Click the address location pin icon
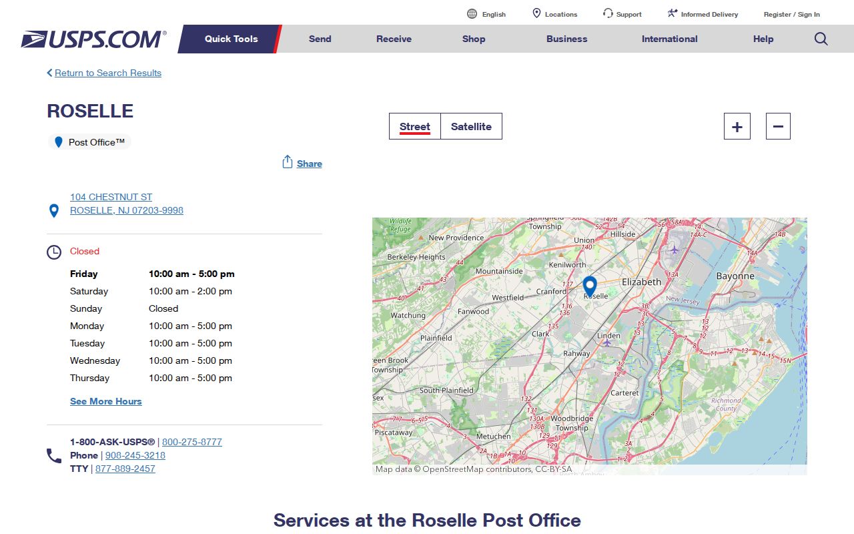Image resolution: width=854 pixels, height=534 pixels. point(55,211)
